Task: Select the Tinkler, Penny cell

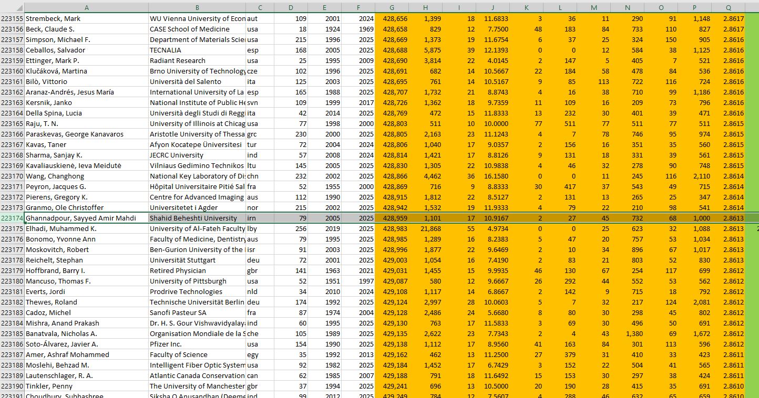Action: click(86, 386)
